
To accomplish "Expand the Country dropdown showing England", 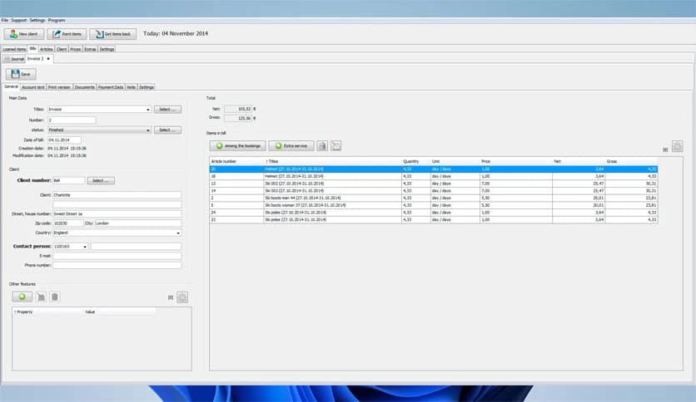I will coord(178,233).
